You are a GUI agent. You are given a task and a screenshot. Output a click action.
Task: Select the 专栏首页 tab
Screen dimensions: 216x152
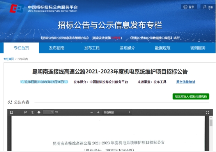click(x=21, y=48)
